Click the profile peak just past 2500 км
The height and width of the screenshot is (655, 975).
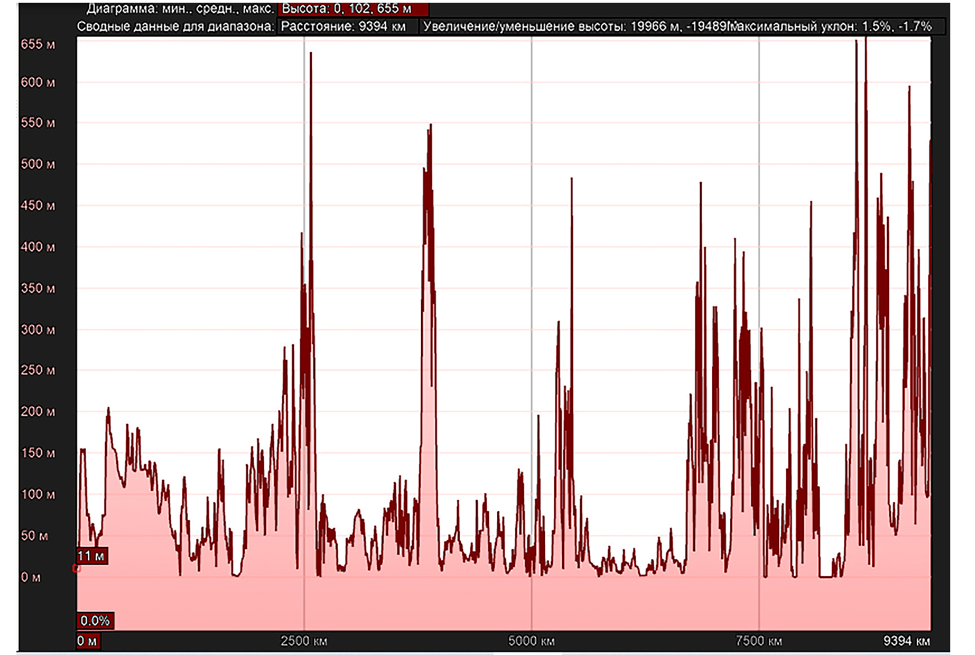point(311,54)
